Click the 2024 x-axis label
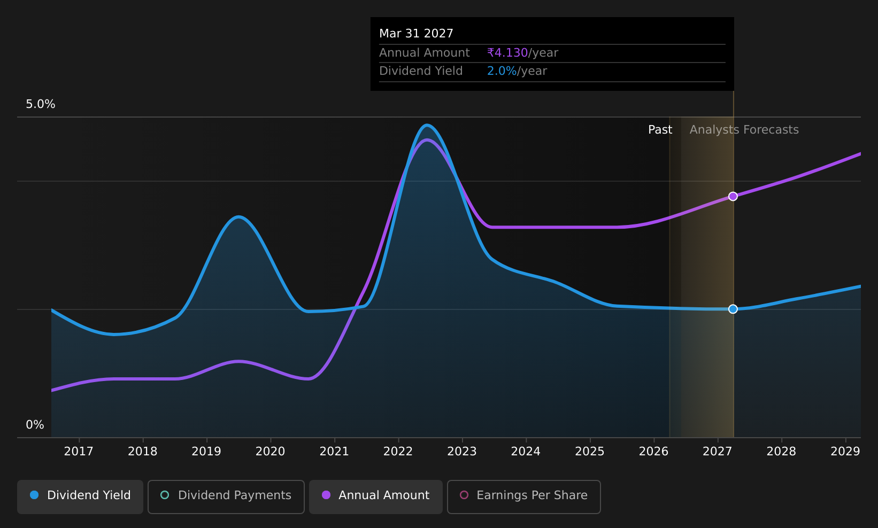This screenshot has height=528, width=878. point(526,452)
